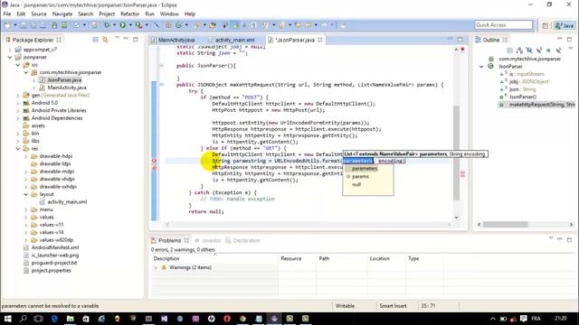Toggle Hide Non-Public Members in Outline
The height and width of the screenshot is (325, 579).
[549, 51]
